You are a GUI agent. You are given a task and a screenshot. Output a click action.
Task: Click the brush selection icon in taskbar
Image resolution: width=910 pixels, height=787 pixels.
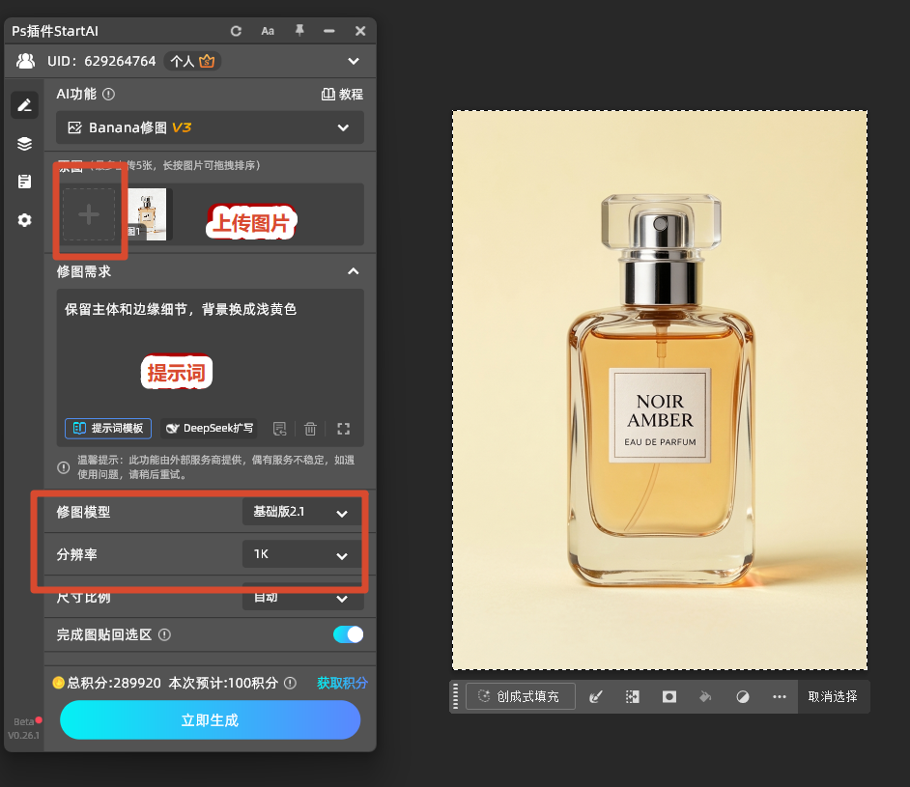pos(596,696)
